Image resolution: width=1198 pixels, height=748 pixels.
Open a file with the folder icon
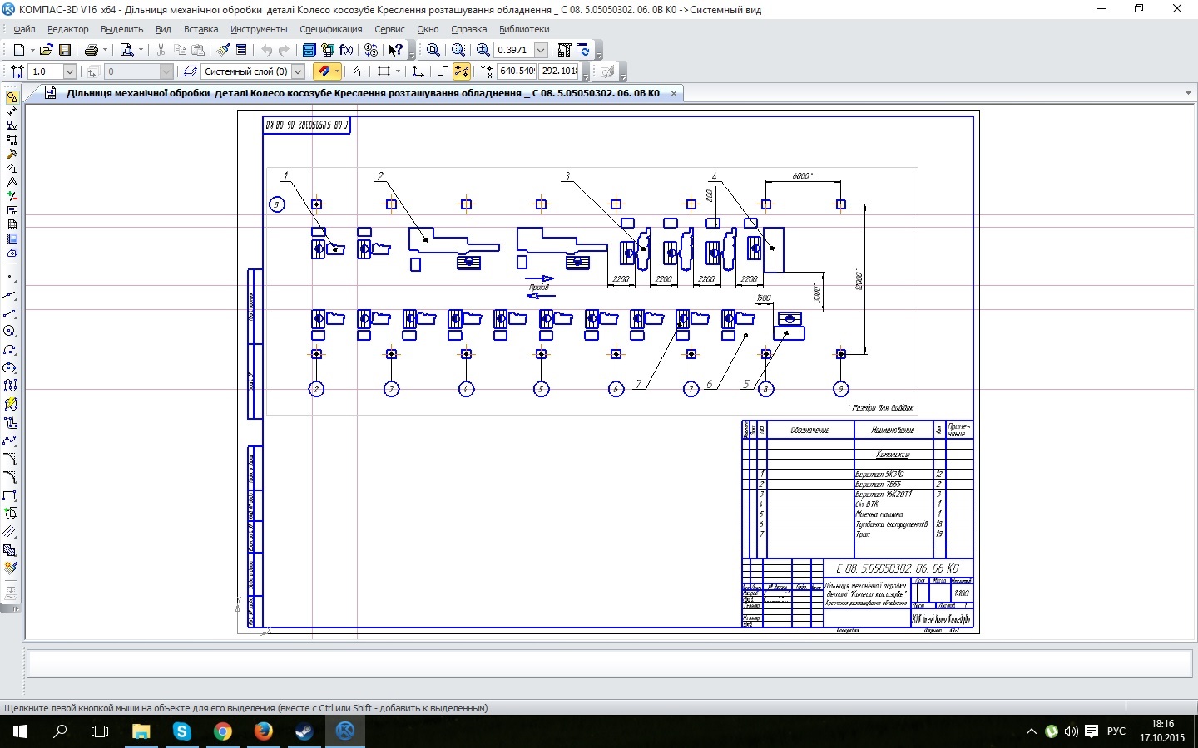pos(46,50)
